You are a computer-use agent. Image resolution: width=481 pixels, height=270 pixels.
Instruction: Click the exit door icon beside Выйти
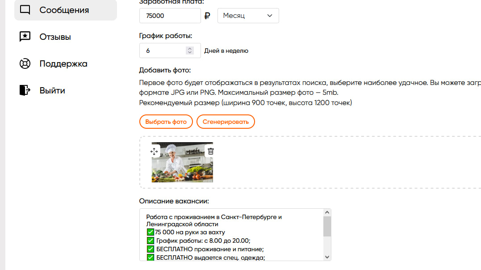[x=25, y=90]
